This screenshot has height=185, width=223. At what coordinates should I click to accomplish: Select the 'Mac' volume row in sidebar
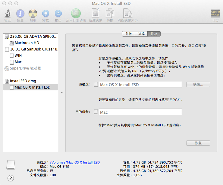pos(30,62)
